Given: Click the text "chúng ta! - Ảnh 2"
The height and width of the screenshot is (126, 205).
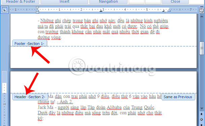Looking at the screenshot, I should point(55,102).
